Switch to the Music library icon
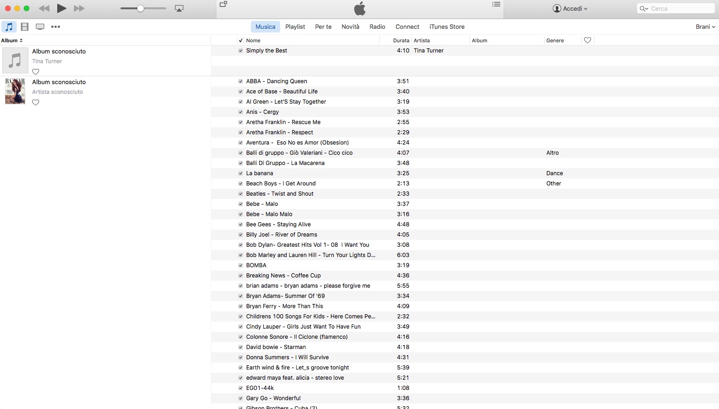 click(x=9, y=26)
